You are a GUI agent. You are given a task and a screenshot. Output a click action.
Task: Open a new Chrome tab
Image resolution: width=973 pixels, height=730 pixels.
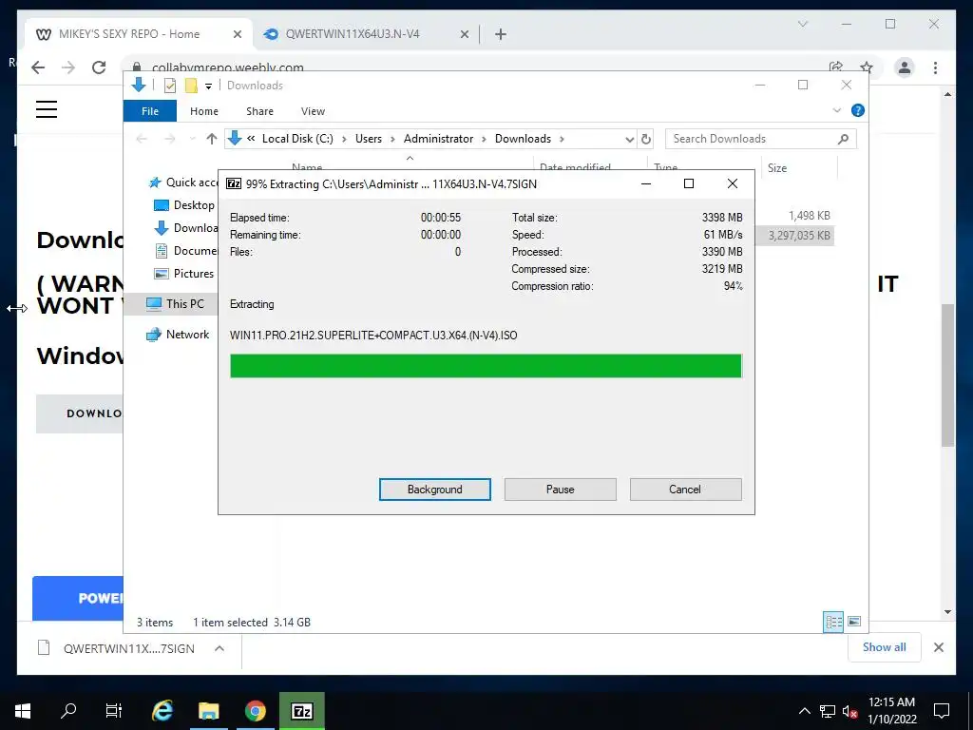coord(501,34)
